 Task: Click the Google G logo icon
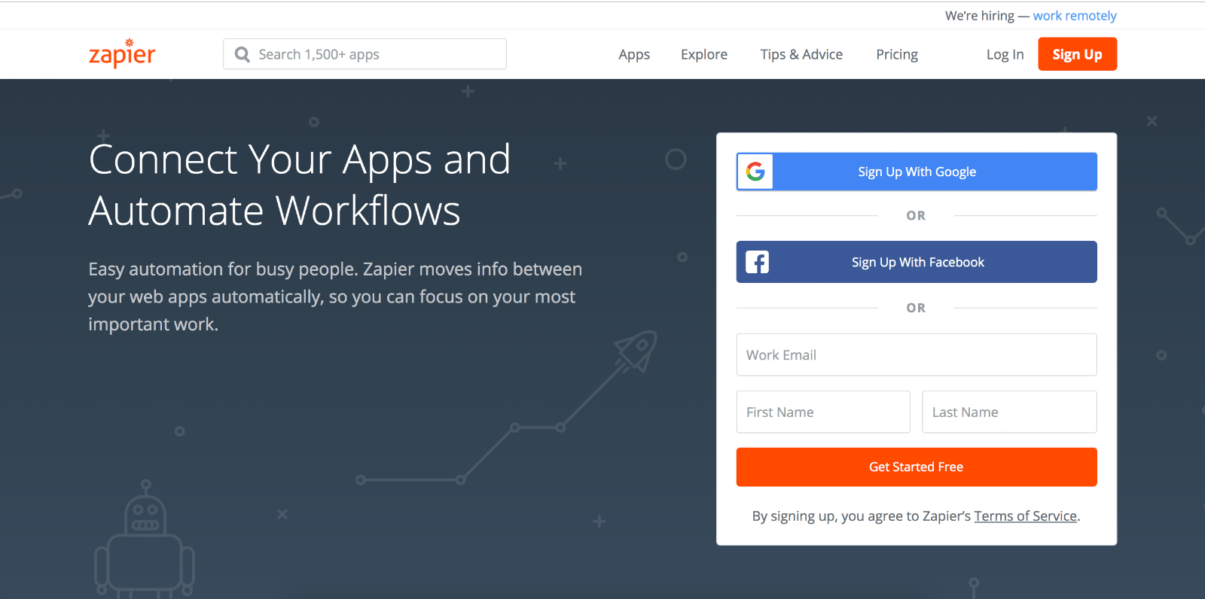(755, 172)
